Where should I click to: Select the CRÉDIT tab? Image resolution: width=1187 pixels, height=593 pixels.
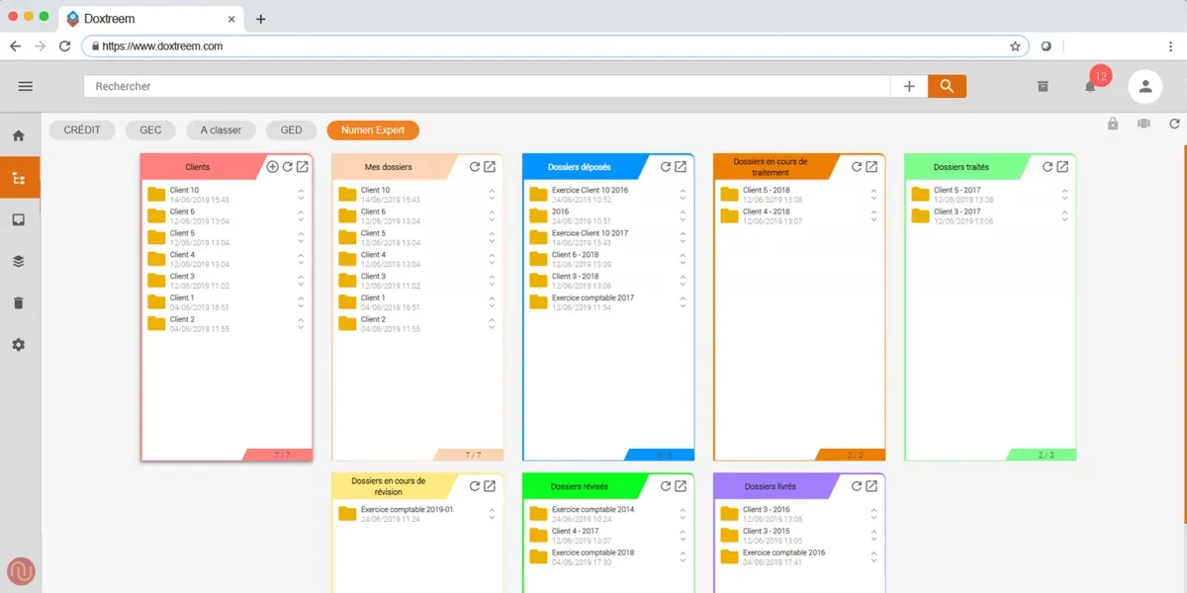tap(82, 130)
